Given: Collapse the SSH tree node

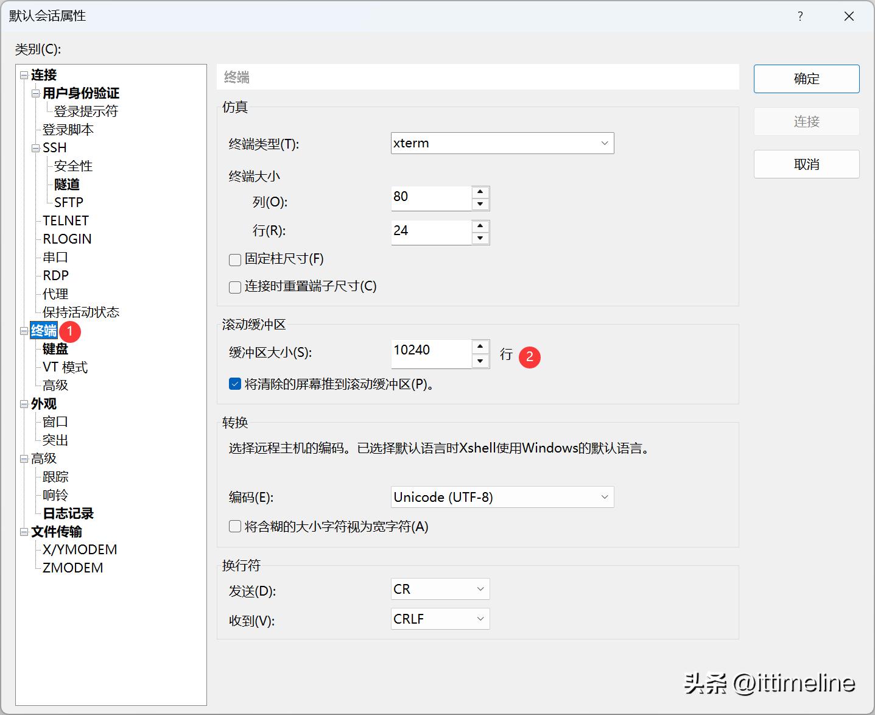Looking at the screenshot, I should [x=35, y=148].
